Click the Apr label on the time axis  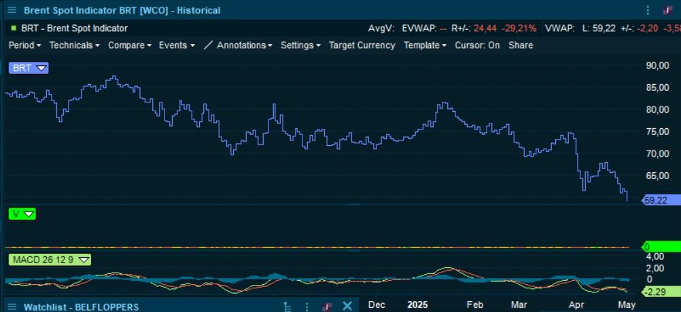coord(576,305)
